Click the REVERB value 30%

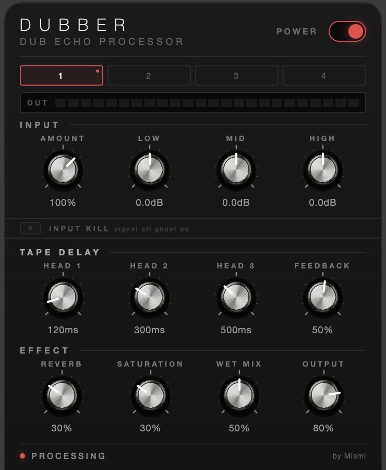click(62, 428)
